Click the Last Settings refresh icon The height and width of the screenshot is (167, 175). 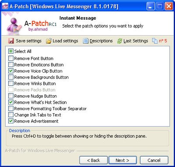[119, 41]
